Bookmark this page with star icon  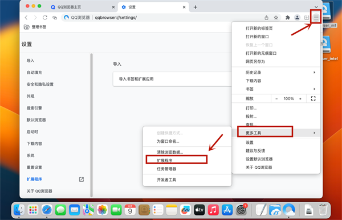click(x=276, y=18)
